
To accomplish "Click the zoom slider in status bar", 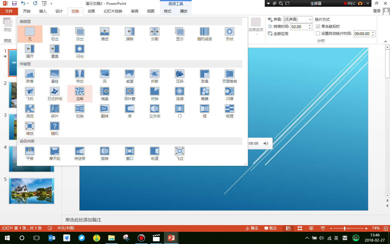I will (x=345, y=228).
